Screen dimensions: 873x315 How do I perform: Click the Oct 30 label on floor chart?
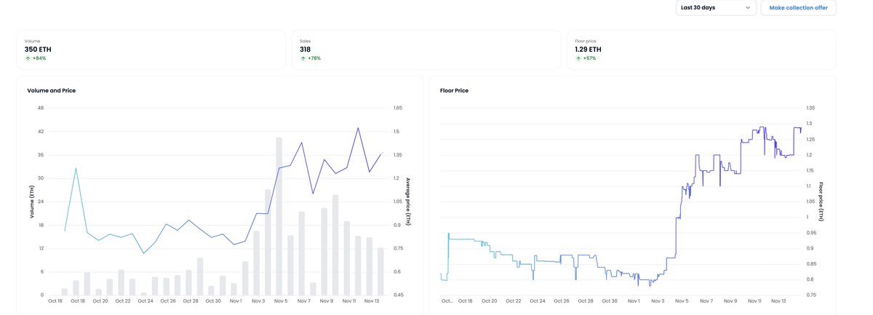[610, 300]
